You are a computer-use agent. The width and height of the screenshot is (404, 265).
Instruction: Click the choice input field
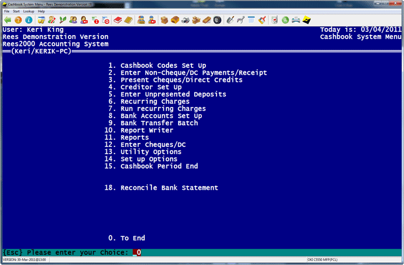pos(137,253)
